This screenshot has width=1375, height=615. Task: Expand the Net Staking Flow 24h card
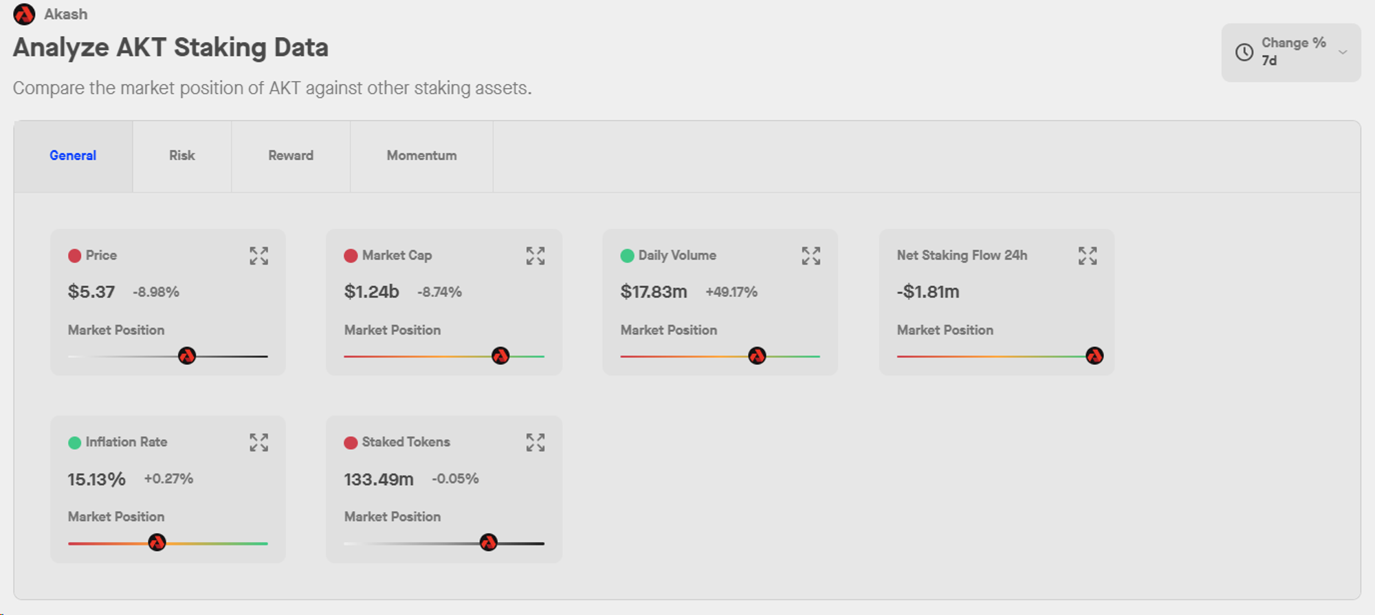point(1088,256)
